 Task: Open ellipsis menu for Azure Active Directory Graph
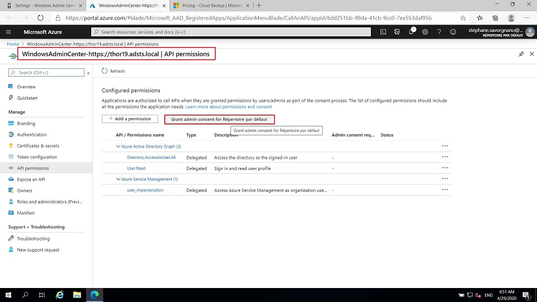click(445, 146)
